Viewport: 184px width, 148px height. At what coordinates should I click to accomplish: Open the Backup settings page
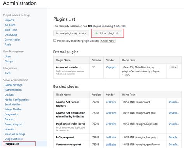click(9, 119)
